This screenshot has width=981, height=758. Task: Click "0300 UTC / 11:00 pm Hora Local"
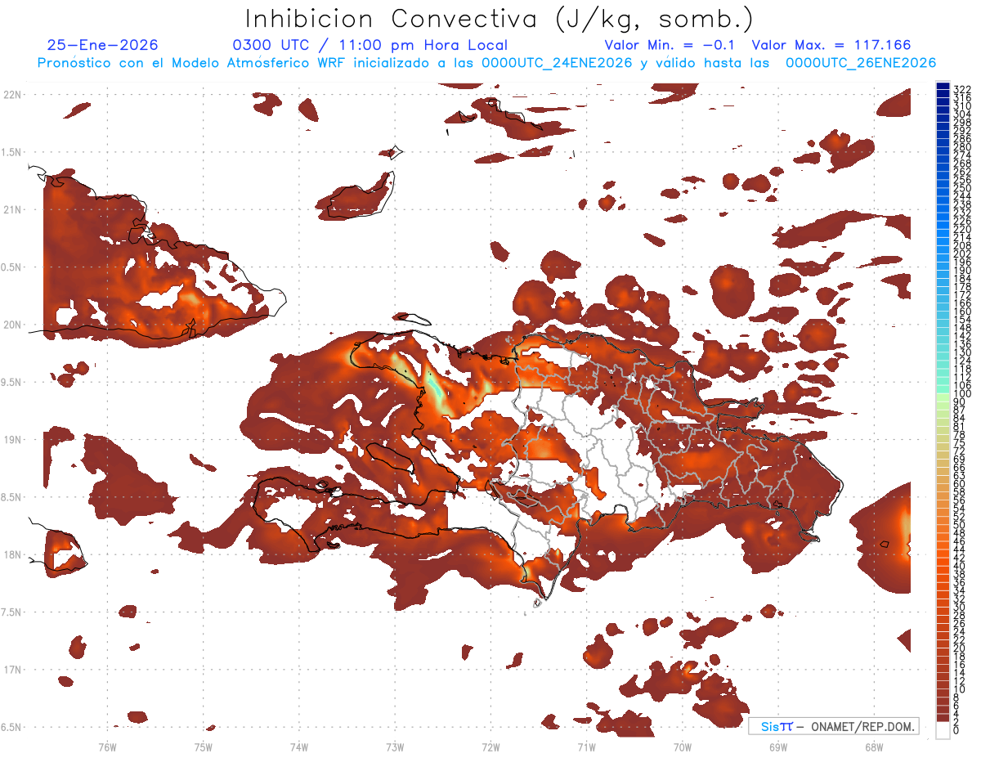coord(370,46)
